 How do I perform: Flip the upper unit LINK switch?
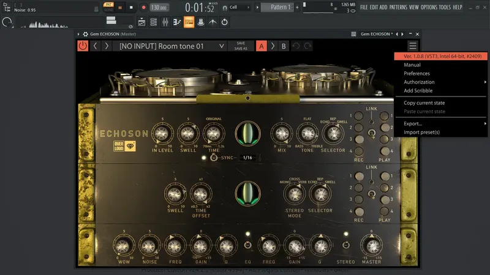point(371,133)
